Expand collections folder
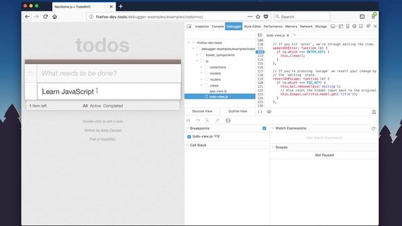Screen dimensions: 402x226 click(x=202, y=67)
